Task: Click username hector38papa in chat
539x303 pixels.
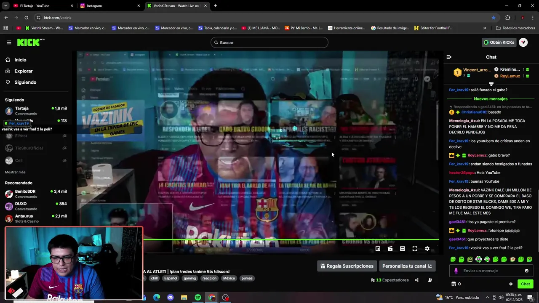Action: tap(462, 173)
